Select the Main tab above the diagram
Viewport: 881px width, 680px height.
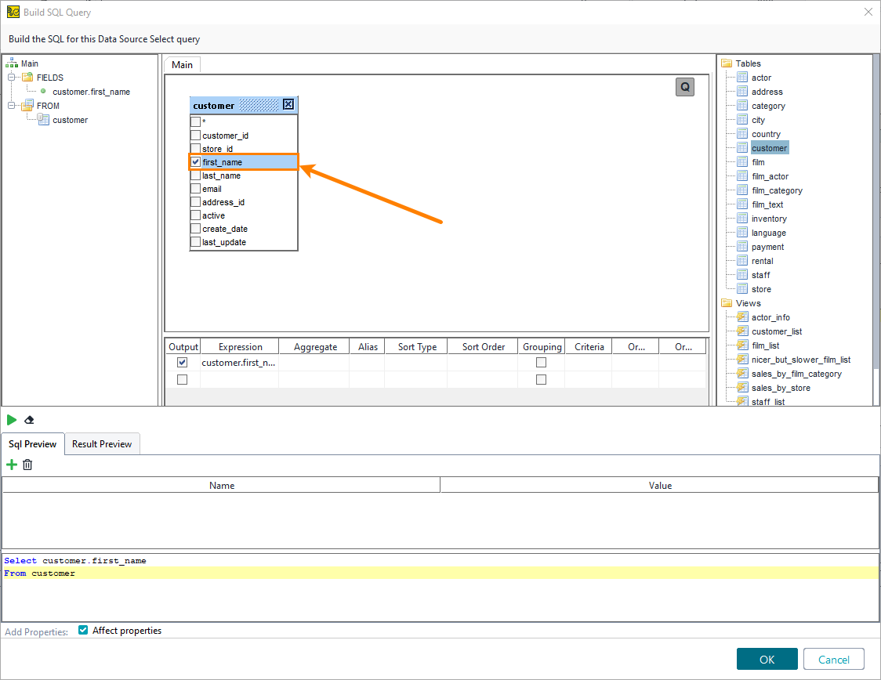181,64
